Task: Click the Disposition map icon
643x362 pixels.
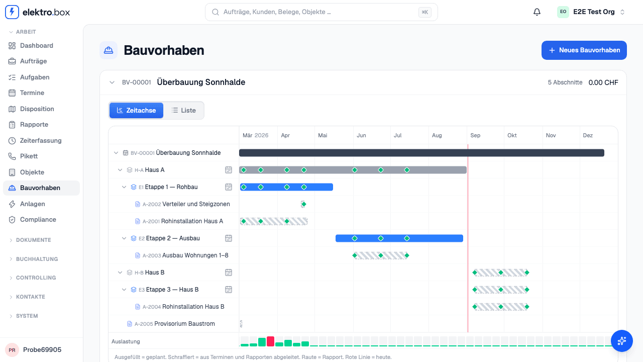Action: point(12,109)
